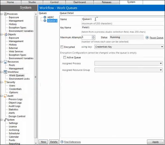Image resolution: width=165 pixels, height=145 pixels.
Task: Click the Resources monitor icon
Action: tap(5, 62)
